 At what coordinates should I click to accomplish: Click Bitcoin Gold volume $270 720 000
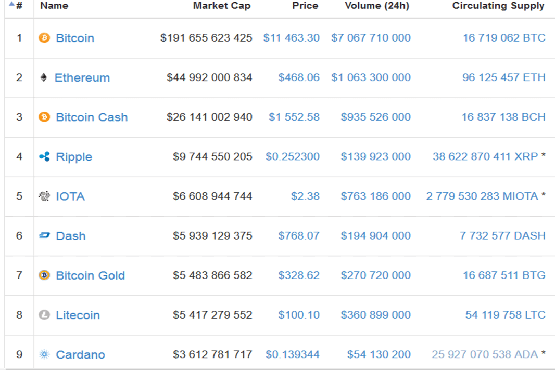tap(375, 275)
